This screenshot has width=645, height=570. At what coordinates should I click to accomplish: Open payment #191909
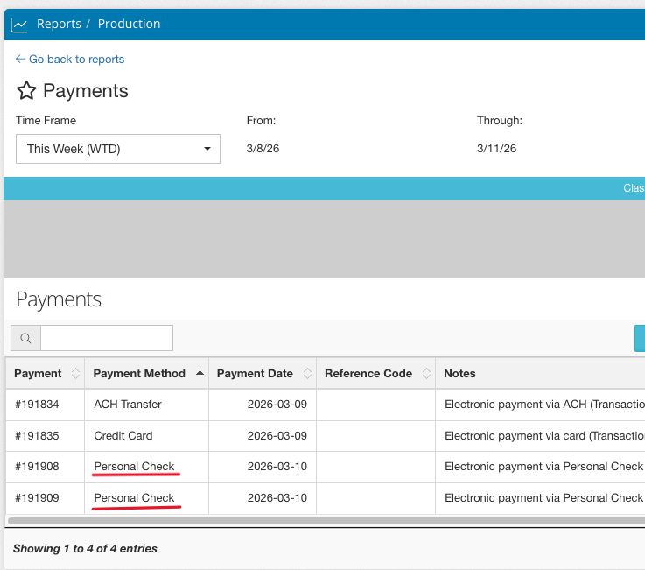point(38,498)
